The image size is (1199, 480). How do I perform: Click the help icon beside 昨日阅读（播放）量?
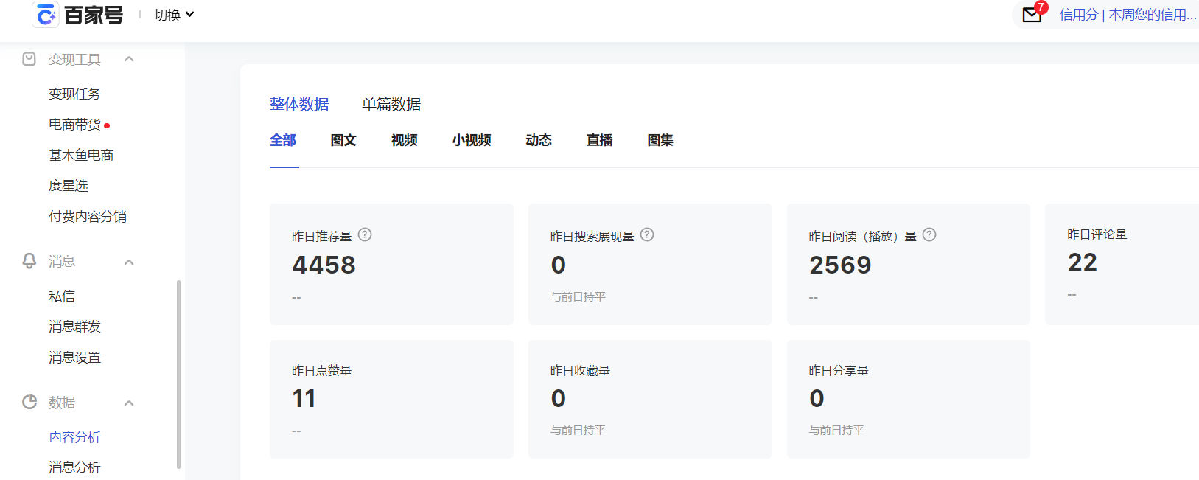pyautogui.click(x=929, y=234)
